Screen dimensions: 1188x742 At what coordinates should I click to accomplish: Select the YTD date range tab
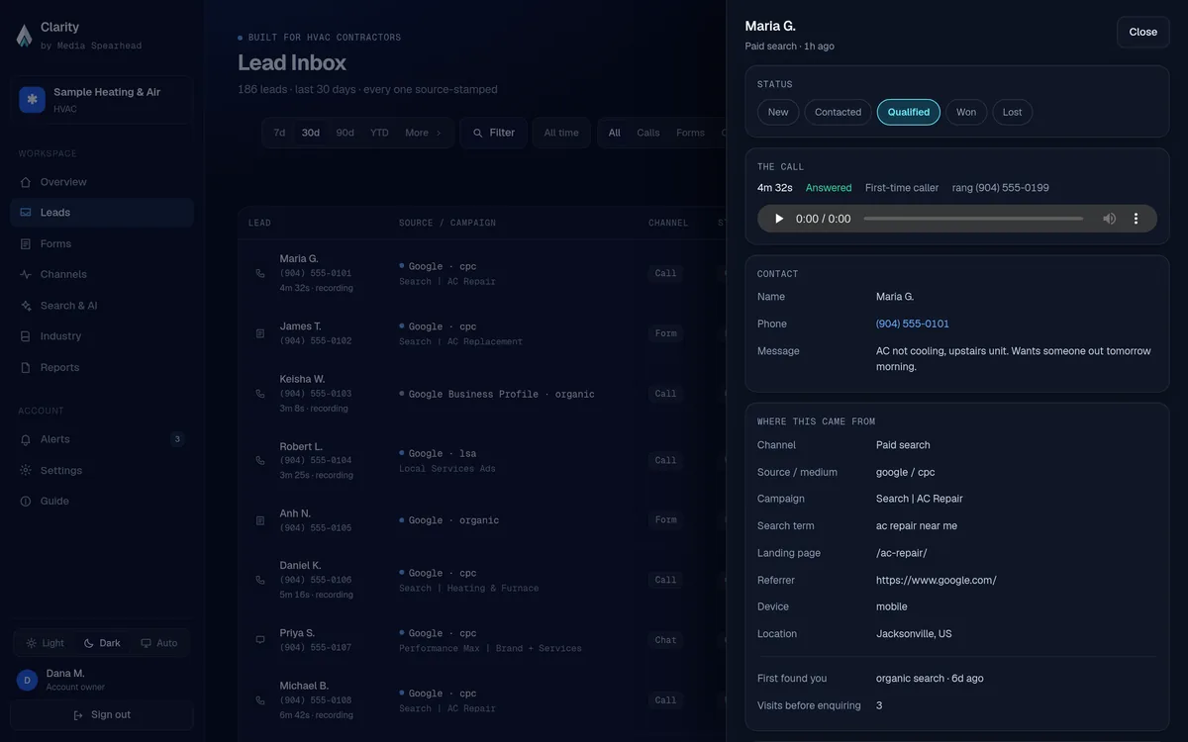point(379,133)
